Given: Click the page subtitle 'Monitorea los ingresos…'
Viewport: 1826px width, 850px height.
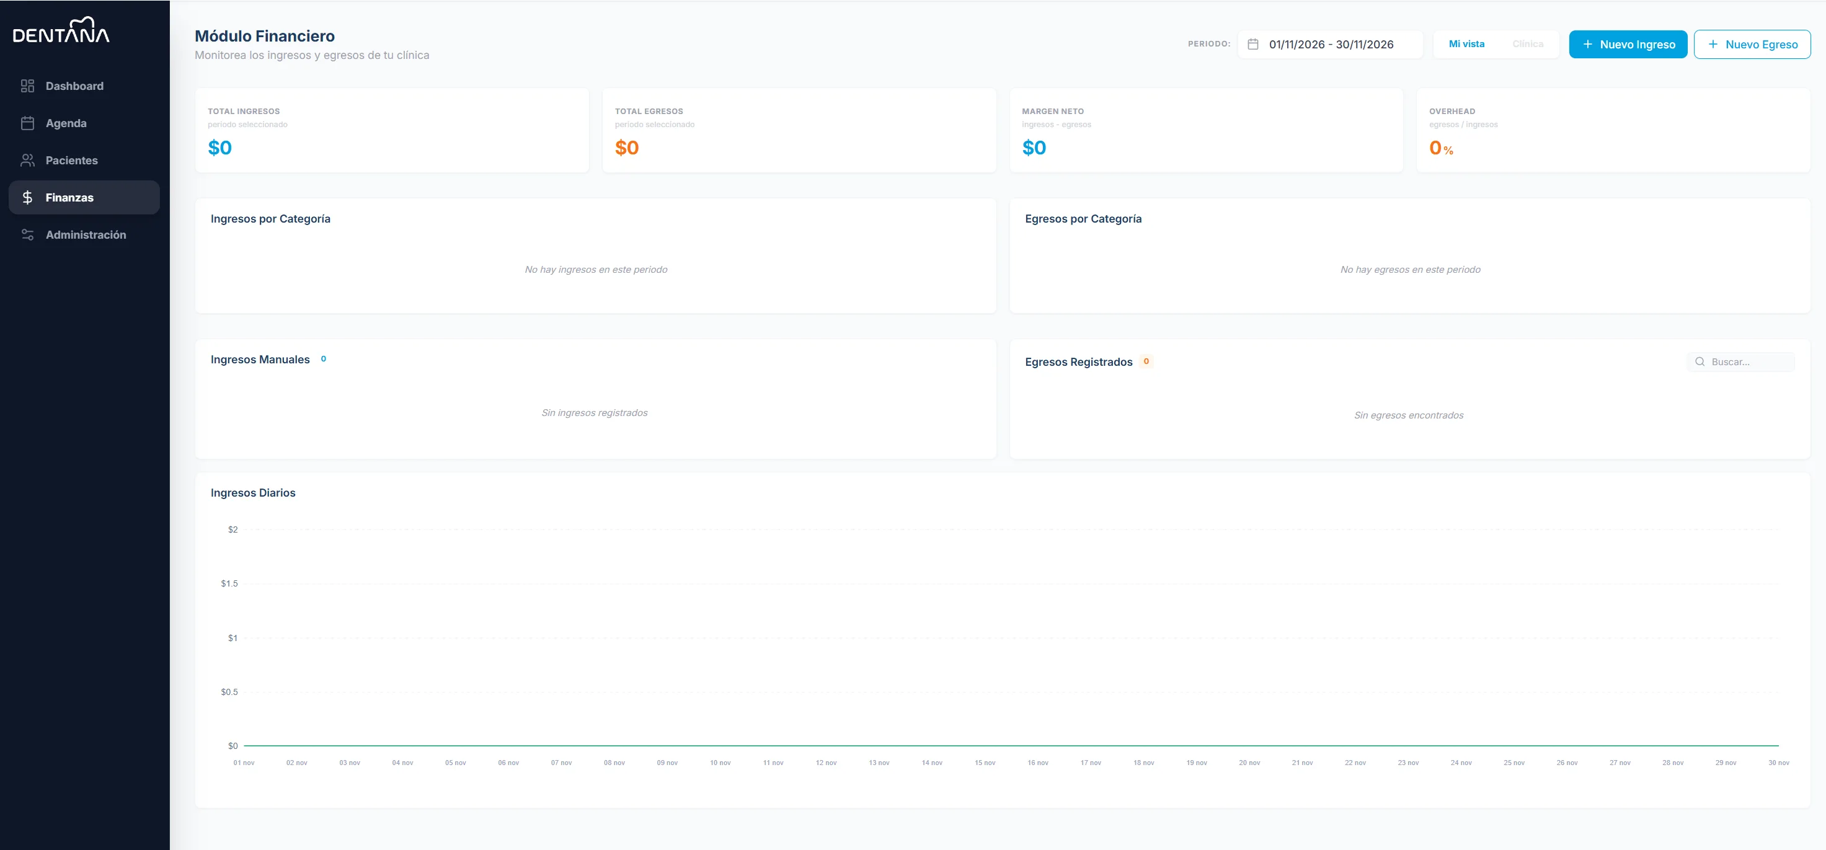Looking at the screenshot, I should point(312,55).
